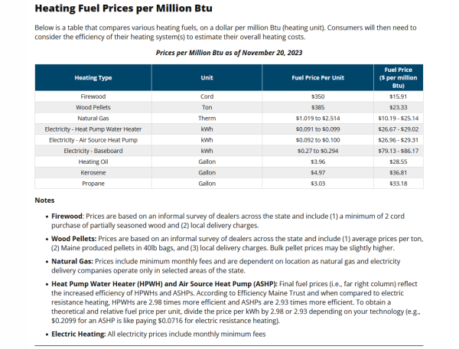The image size is (459, 349).
Task: Click the Propane row label
Action: tap(93, 184)
